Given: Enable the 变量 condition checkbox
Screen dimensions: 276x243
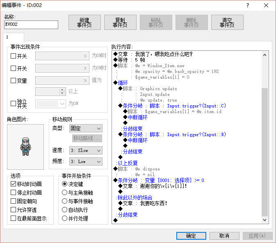Looking at the screenshot, I should click(x=14, y=81).
